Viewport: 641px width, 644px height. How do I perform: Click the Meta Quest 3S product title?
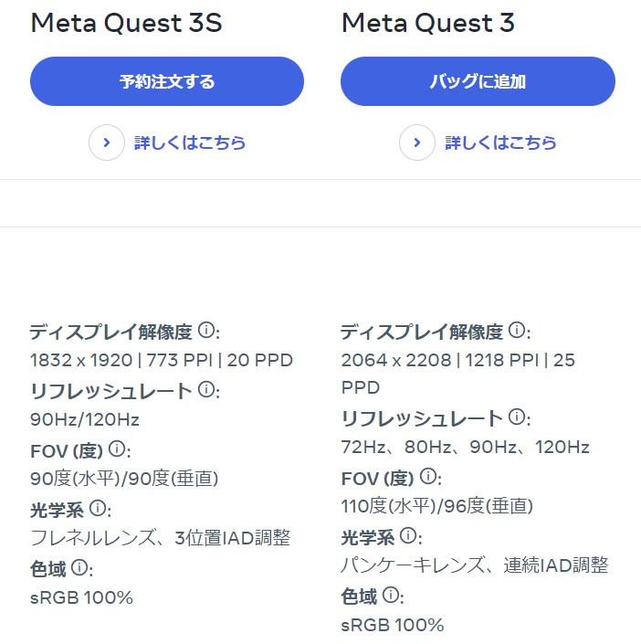coord(126,23)
